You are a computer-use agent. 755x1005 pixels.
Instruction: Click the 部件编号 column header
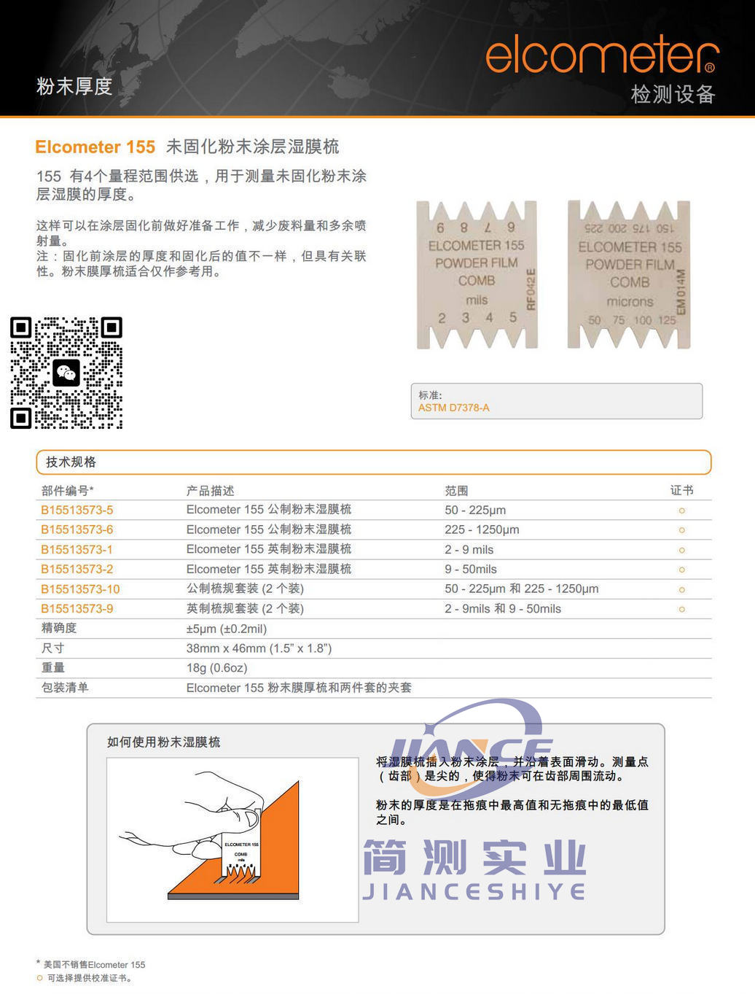point(68,491)
